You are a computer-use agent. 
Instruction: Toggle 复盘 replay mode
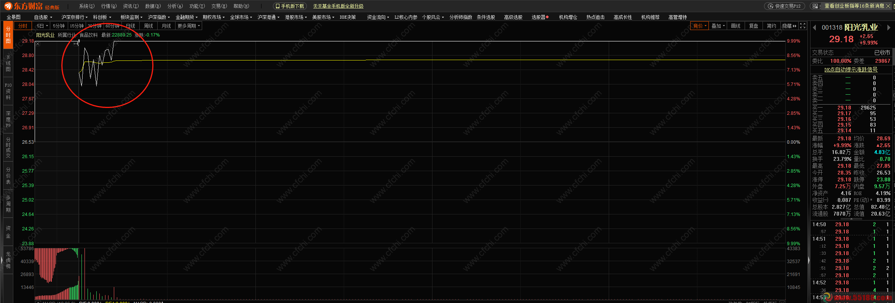pyautogui.click(x=754, y=26)
